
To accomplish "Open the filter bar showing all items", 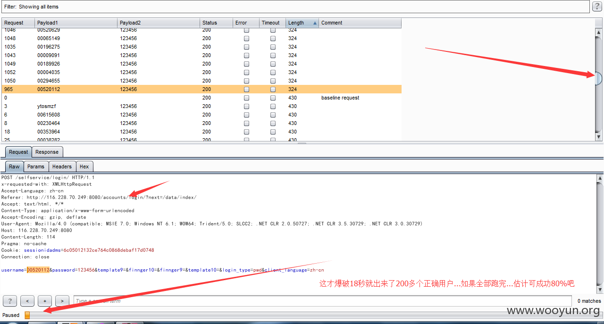I will pyautogui.click(x=295, y=7).
